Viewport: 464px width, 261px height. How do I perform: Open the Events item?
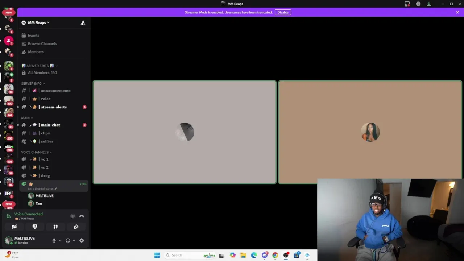54,36
